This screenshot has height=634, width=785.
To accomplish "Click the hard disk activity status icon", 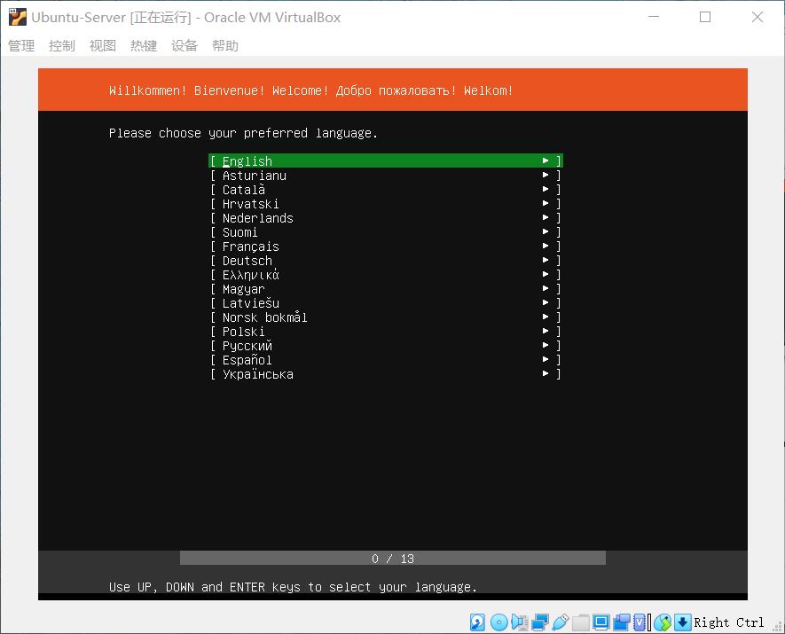I will [476, 622].
